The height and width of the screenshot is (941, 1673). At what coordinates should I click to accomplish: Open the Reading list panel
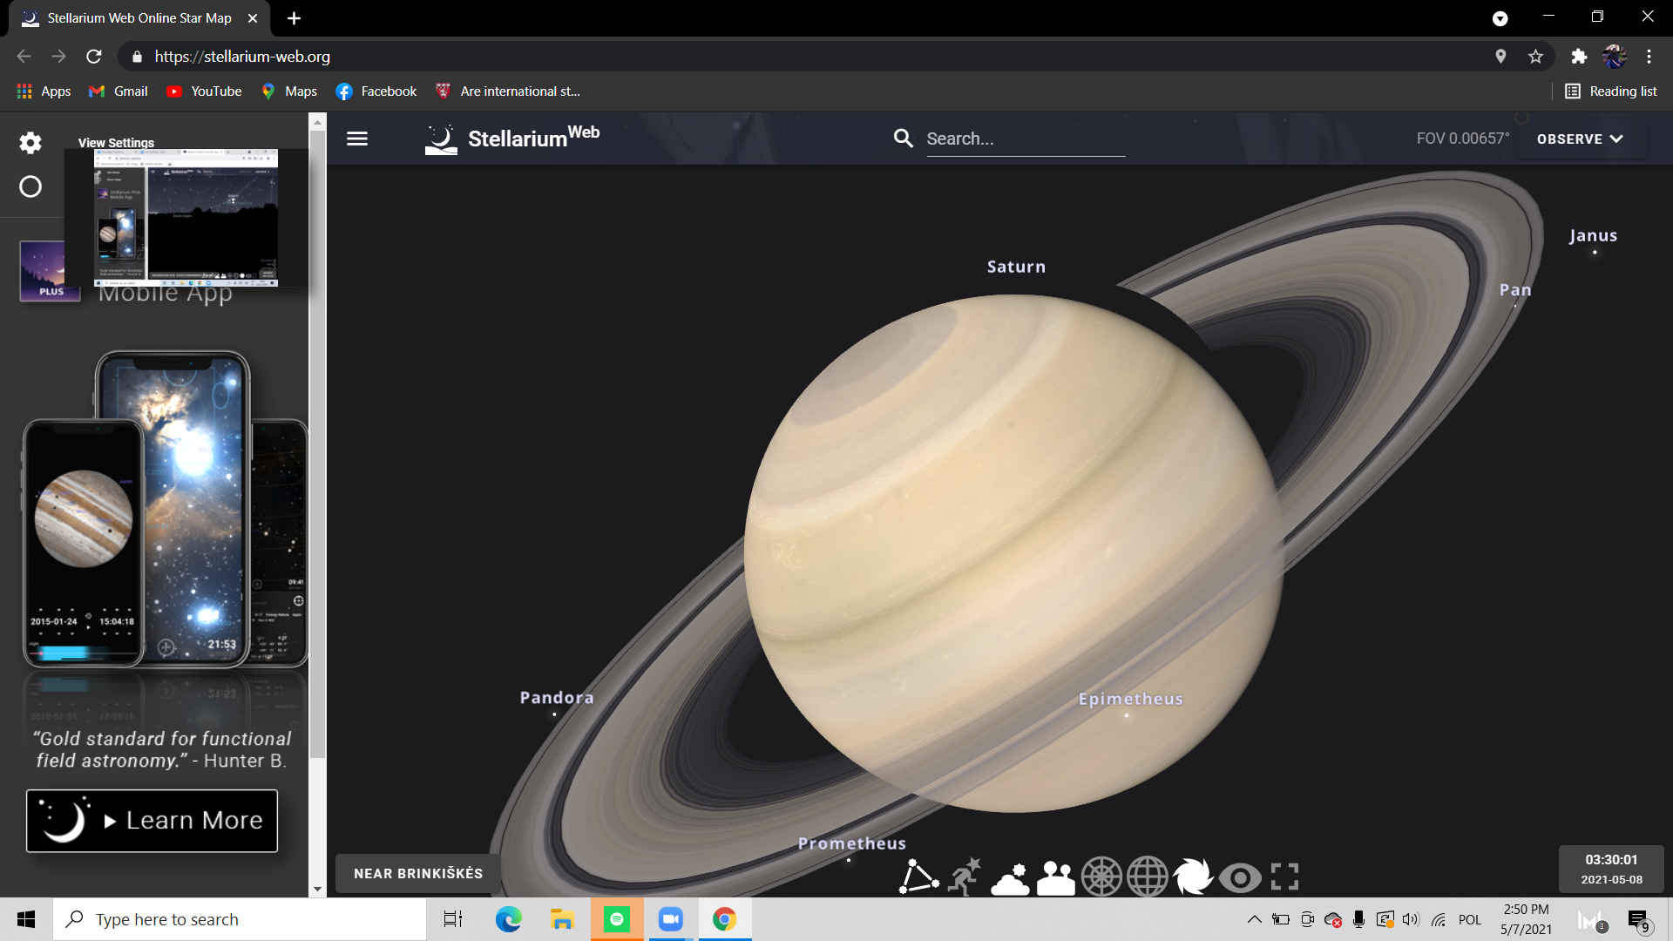1610,91
